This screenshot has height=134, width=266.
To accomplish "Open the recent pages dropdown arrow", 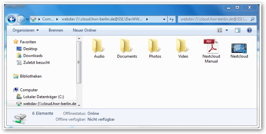I will pos(27,20).
